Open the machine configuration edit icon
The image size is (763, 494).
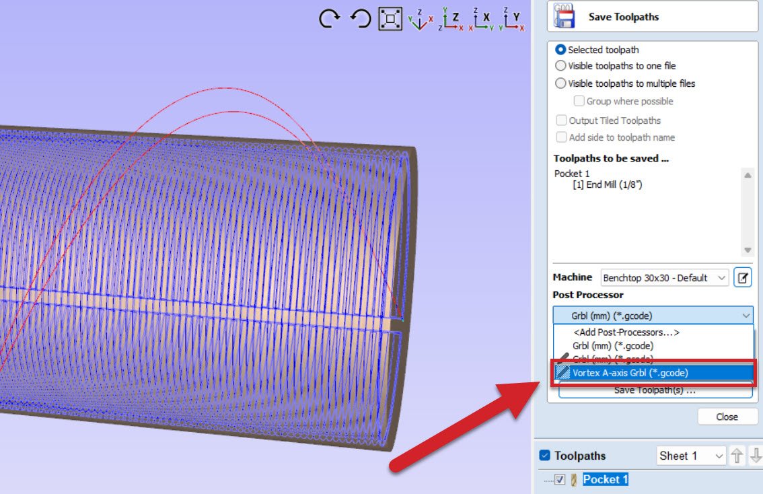click(742, 277)
